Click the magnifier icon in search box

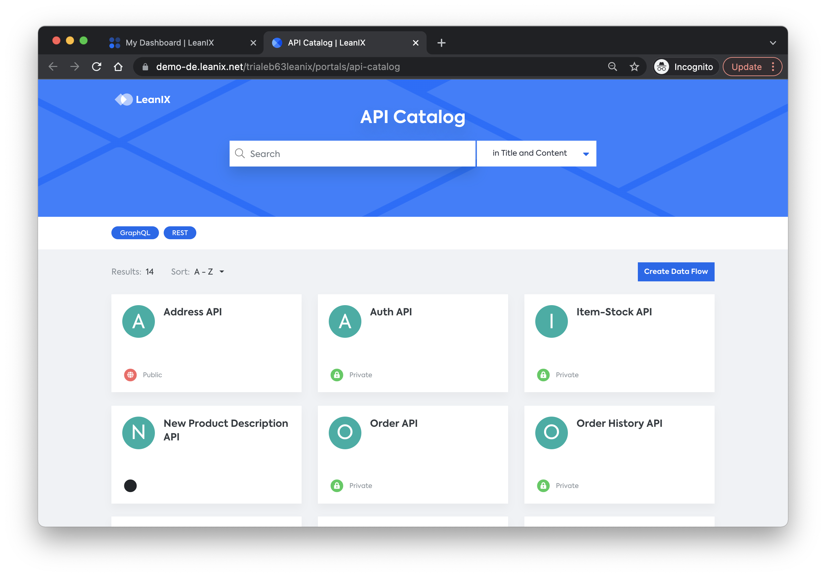(239, 154)
